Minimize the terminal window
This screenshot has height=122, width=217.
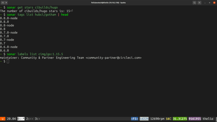pyautogui.click(x=205, y=3)
